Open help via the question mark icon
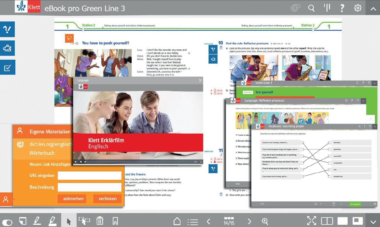 point(342,8)
